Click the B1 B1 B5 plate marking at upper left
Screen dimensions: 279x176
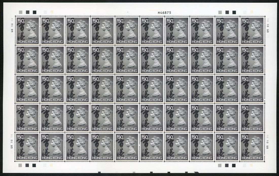point(12,26)
